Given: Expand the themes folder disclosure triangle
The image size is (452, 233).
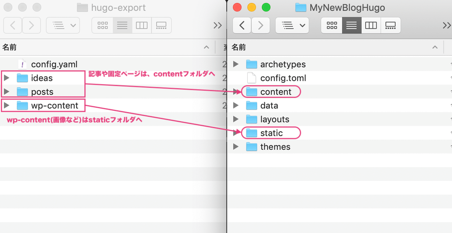Looking at the screenshot, I should [x=235, y=147].
